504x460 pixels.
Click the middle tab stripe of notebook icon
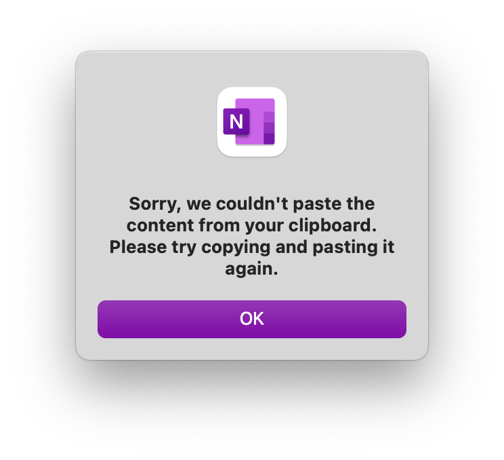click(x=269, y=128)
